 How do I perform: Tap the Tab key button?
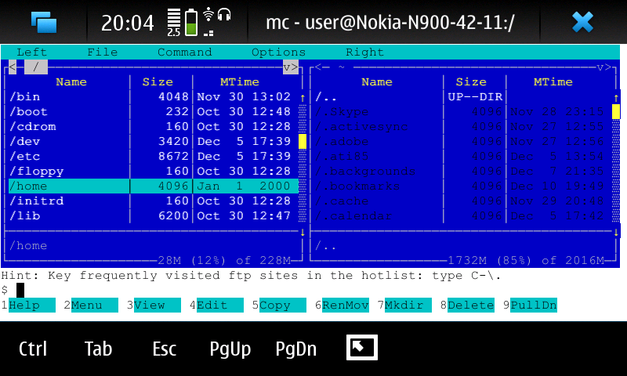99,349
